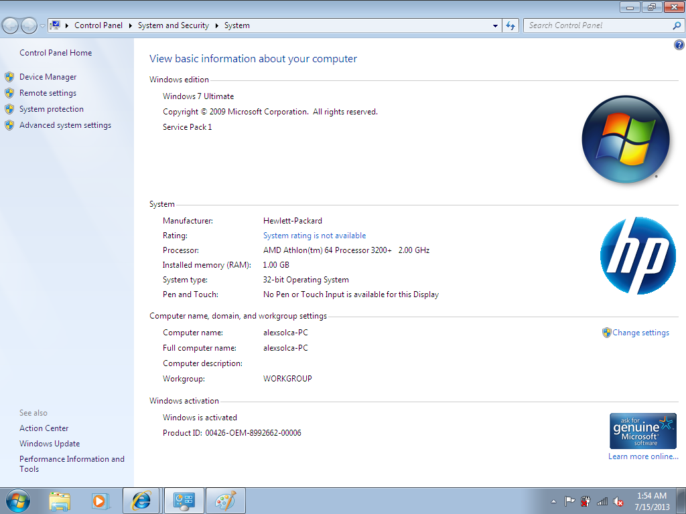Screen dimensions: 686x514
Task: Open System protection link
Action: coord(51,109)
